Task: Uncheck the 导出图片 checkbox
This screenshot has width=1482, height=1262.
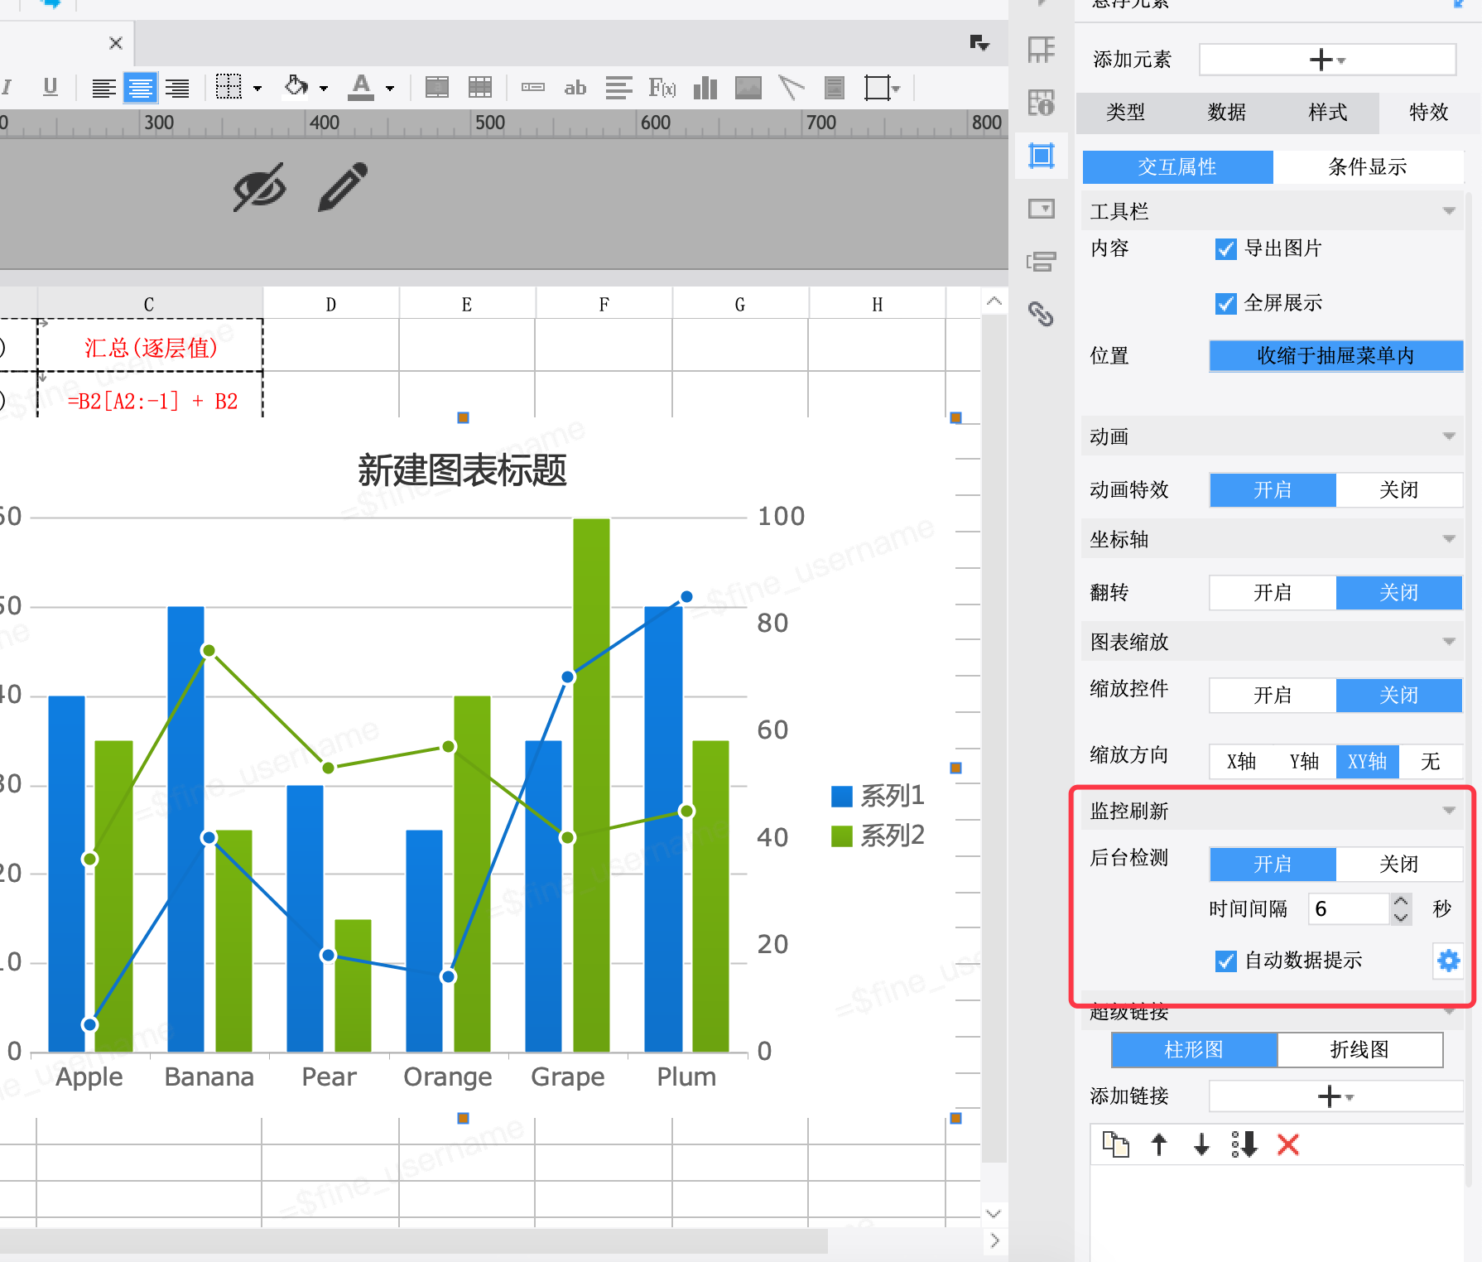Action: coord(1225,248)
